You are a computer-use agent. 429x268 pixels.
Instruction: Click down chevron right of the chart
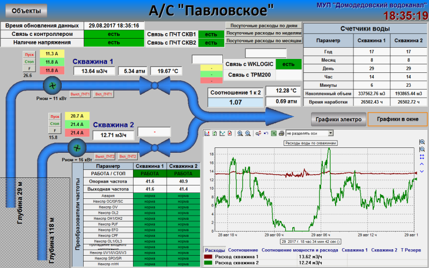422,172
